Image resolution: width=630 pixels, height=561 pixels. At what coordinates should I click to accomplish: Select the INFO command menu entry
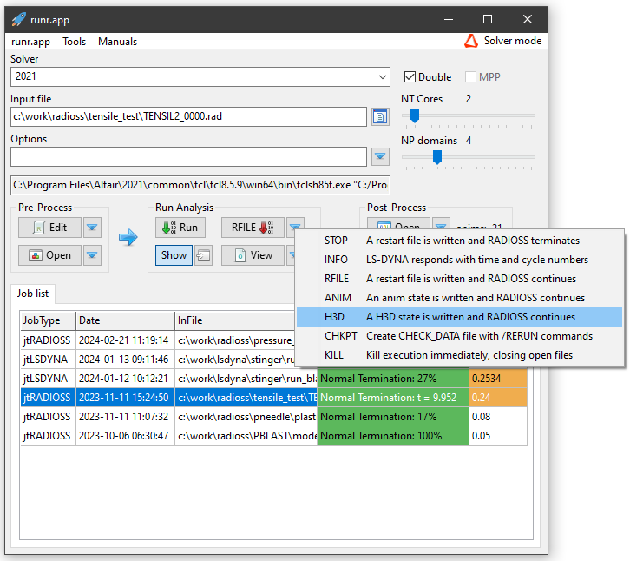459,260
